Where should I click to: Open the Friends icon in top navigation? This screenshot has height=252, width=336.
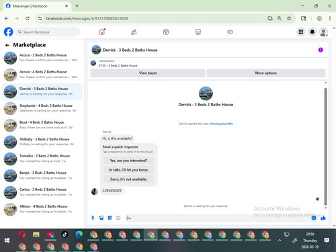tap(134, 32)
